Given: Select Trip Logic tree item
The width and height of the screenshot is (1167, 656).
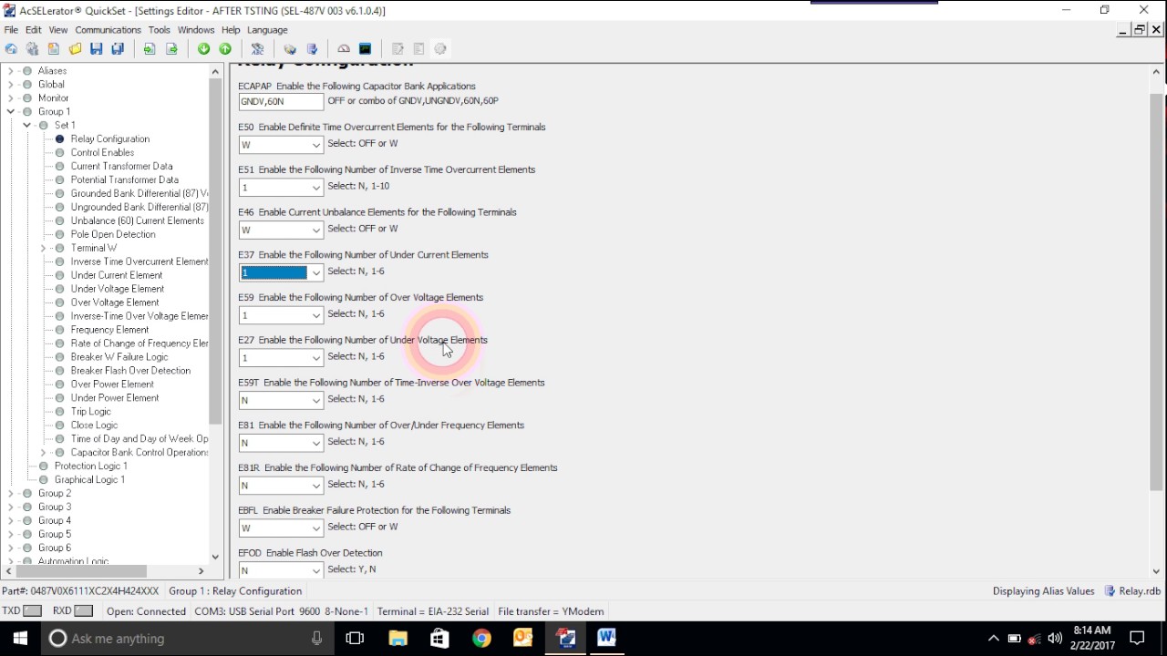Looking at the screenshot, I should pos(90,412).
